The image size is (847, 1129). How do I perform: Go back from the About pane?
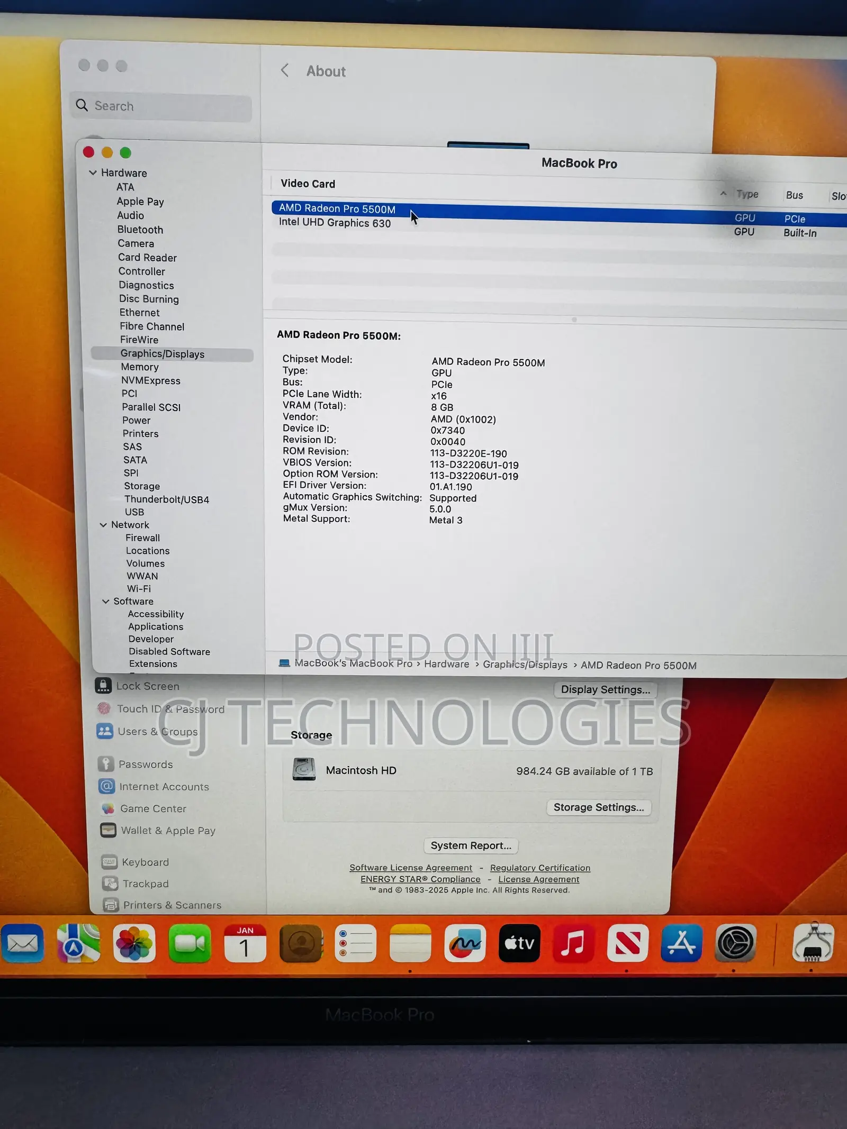tap(285, 70)
